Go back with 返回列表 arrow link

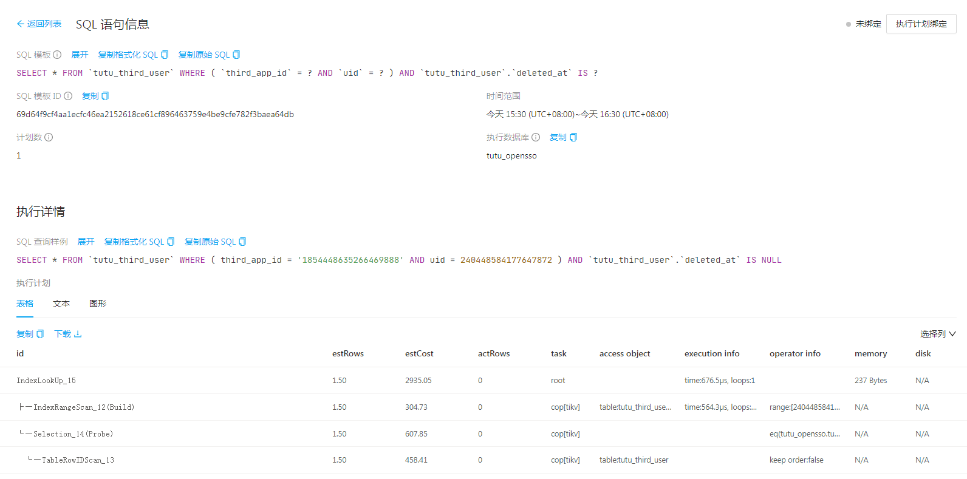click(39, 24)
